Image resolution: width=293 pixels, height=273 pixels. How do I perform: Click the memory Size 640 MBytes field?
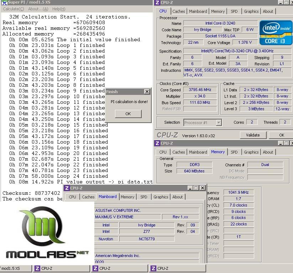coord(194,171)
